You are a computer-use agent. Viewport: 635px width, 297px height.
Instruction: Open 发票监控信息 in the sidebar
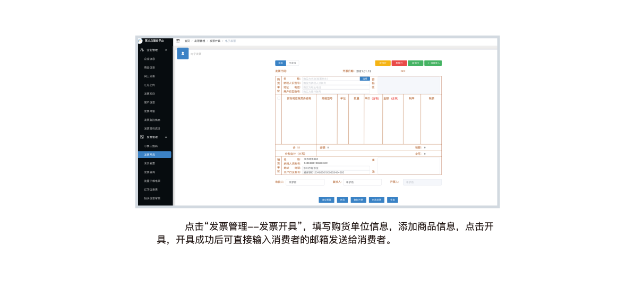click(152, 120)
